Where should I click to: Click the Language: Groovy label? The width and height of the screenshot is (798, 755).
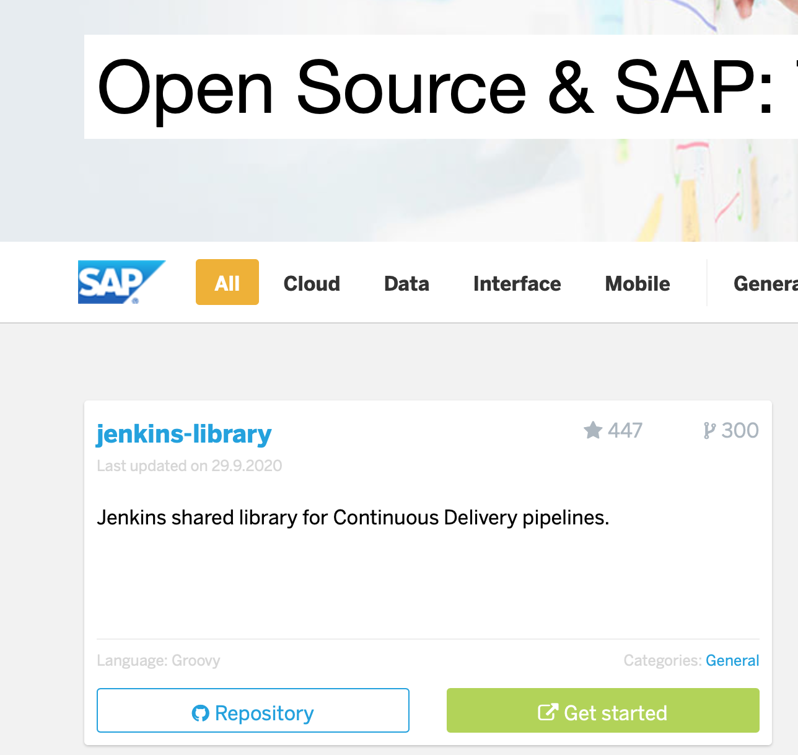pyautogui.click(x=158, y=660)
